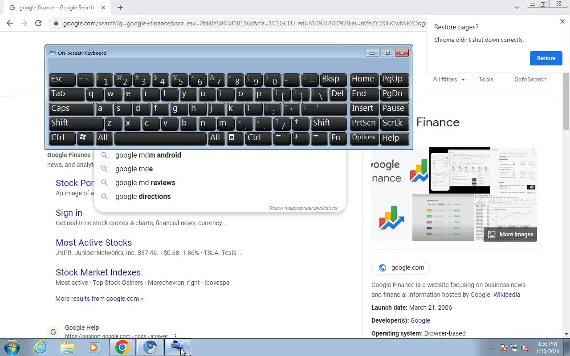Viewport: 570px width, 356px height.
Task: Click the PgUp key on On-Screen Keyboard
Action: tap(395, 80)
